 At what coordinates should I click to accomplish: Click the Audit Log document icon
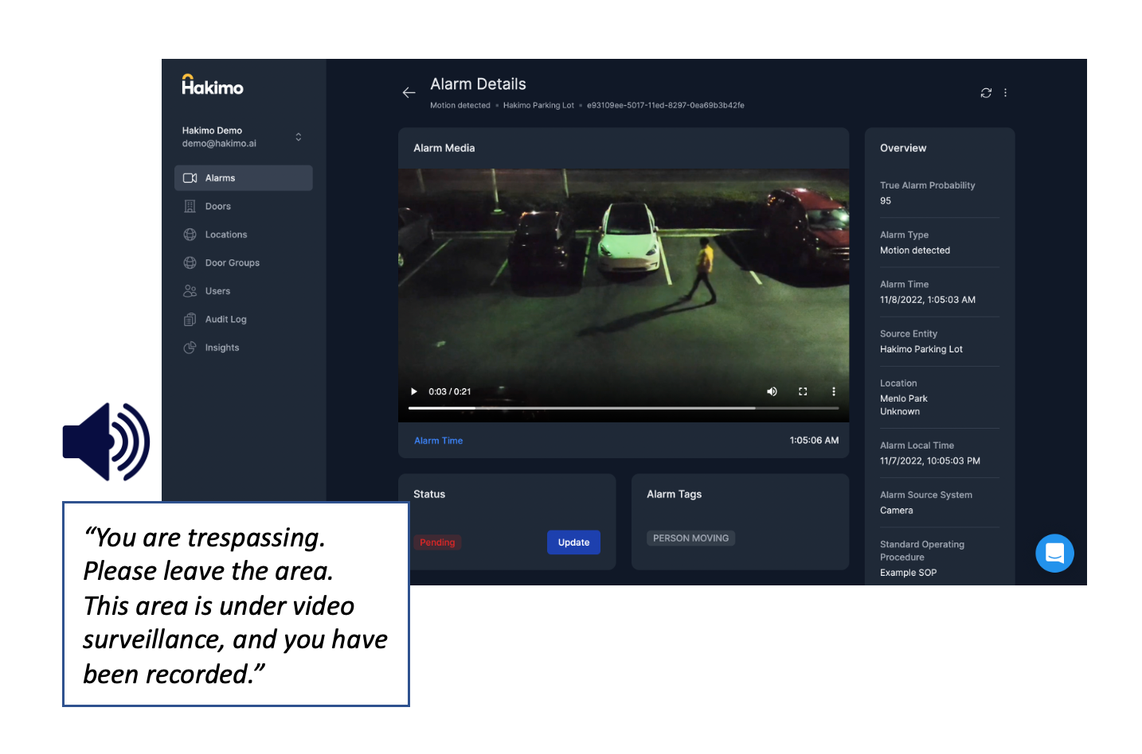(190, 320)
